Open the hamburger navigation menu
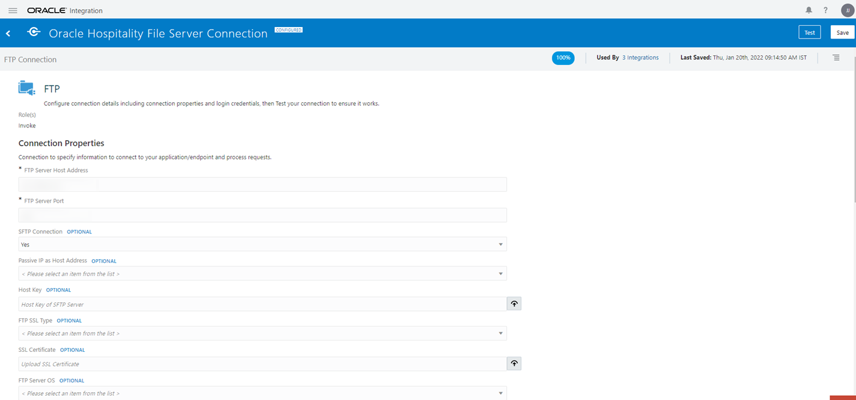Image resolution: width=856 pixels, height=400 pixels. point(13,11)
